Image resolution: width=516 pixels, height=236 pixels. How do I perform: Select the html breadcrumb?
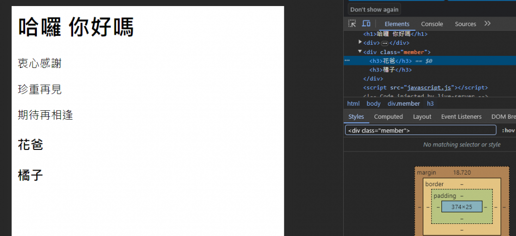353,104
